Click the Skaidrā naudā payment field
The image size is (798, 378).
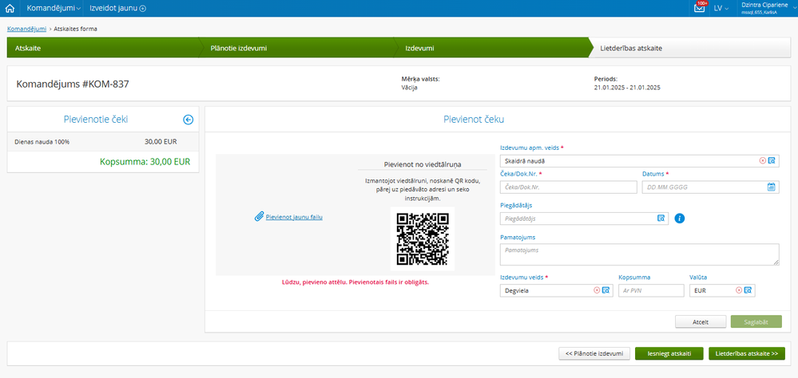640,160
